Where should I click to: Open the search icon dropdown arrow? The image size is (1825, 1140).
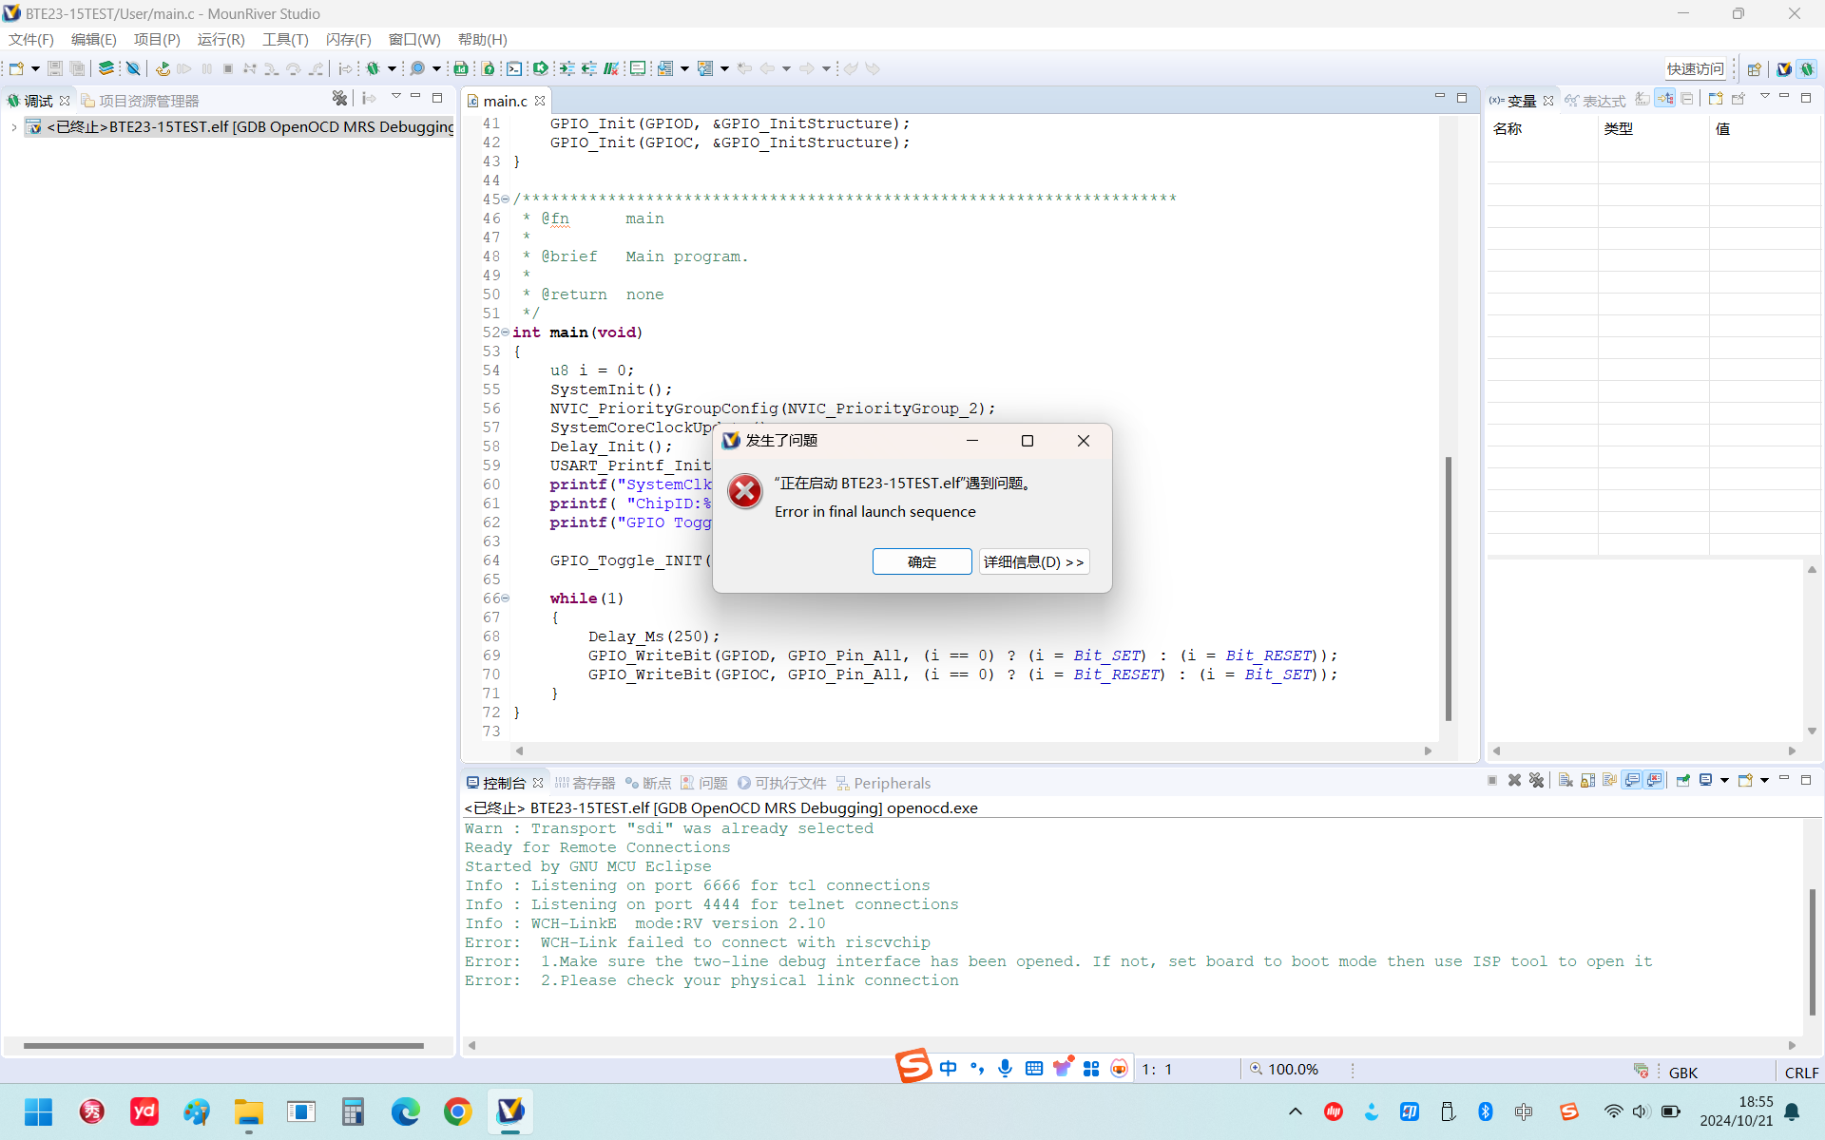436,68
